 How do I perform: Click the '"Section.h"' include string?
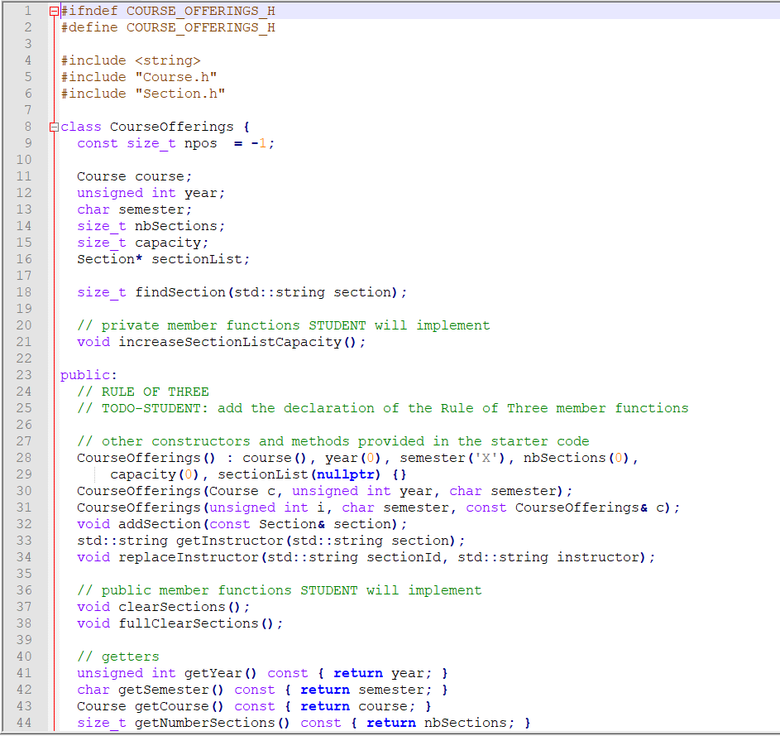(x=180, y=94)
